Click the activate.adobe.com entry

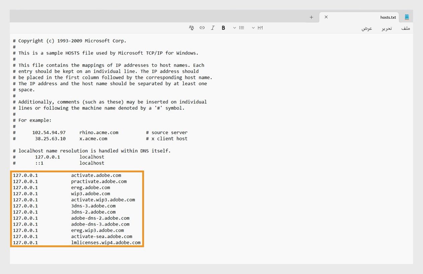96,175
